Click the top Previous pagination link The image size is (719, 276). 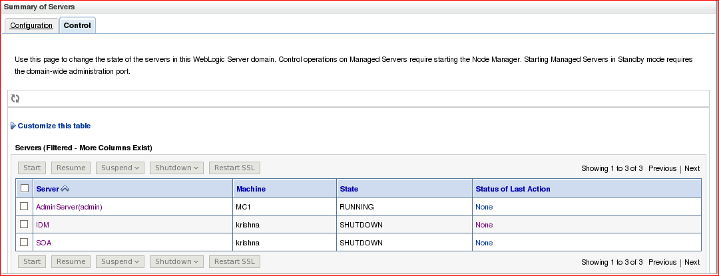coord(662,168)
